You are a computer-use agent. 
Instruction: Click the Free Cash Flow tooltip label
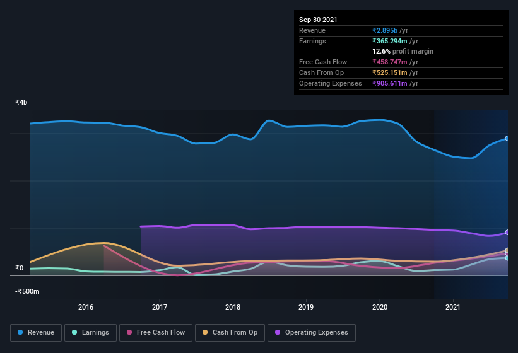[323, 62]
